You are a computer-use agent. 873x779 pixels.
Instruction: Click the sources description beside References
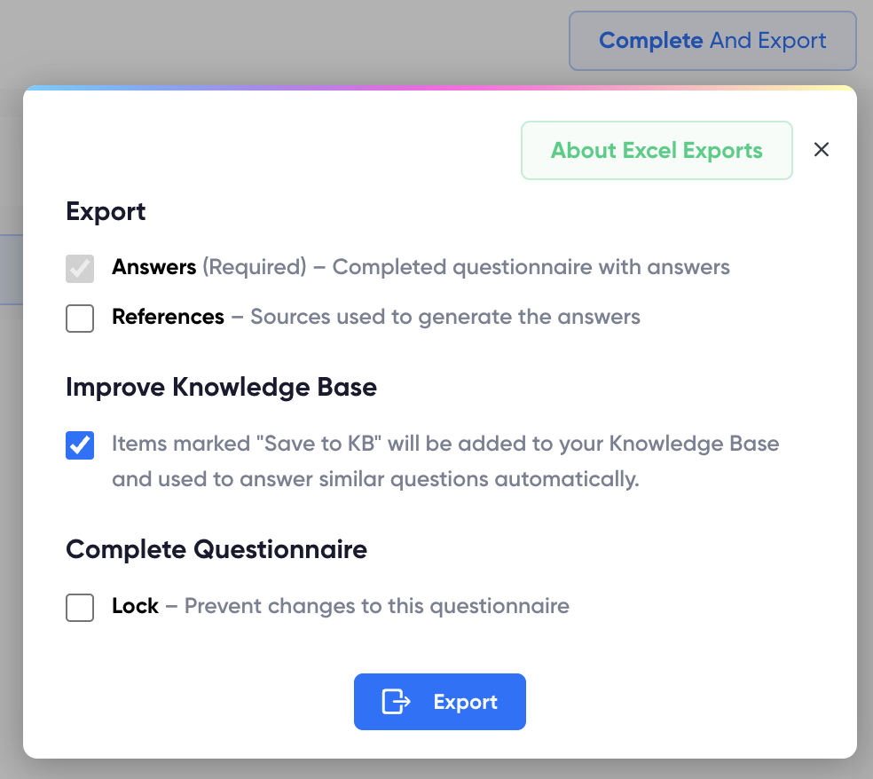435,317
